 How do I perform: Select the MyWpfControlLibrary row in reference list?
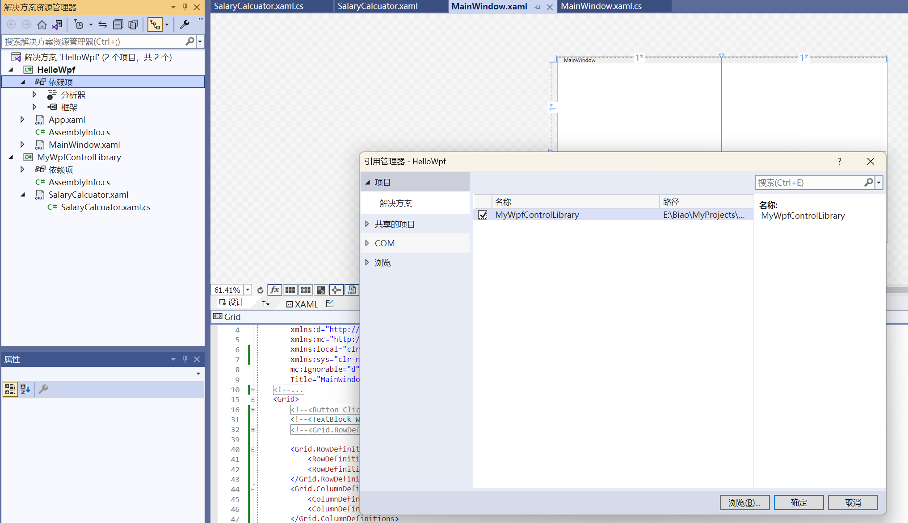[x=614, y=215]
